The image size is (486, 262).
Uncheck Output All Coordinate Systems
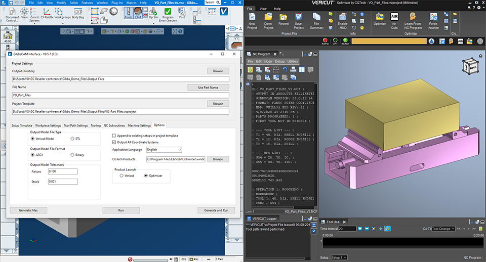114,142
